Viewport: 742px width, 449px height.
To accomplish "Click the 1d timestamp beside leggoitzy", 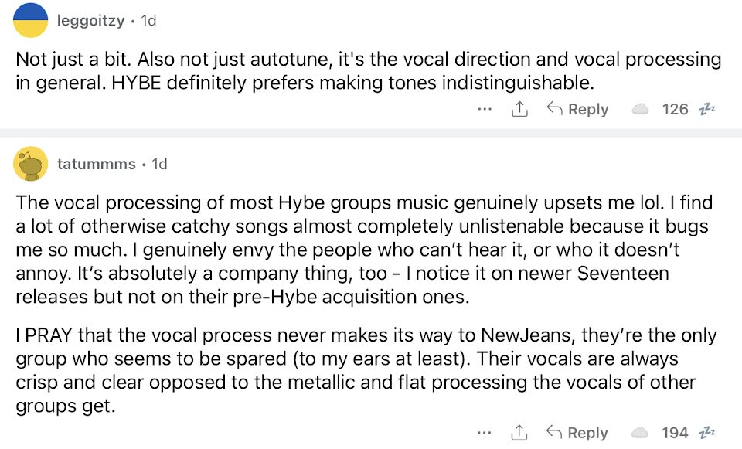I will click(148, 21).
